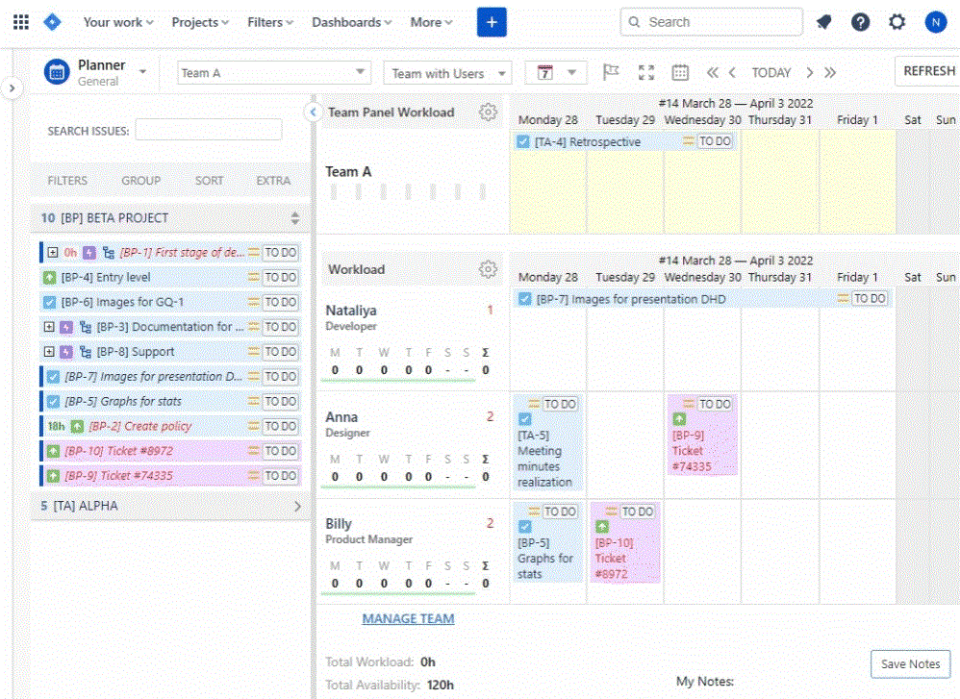Go to previous period single left arrow

732,72
